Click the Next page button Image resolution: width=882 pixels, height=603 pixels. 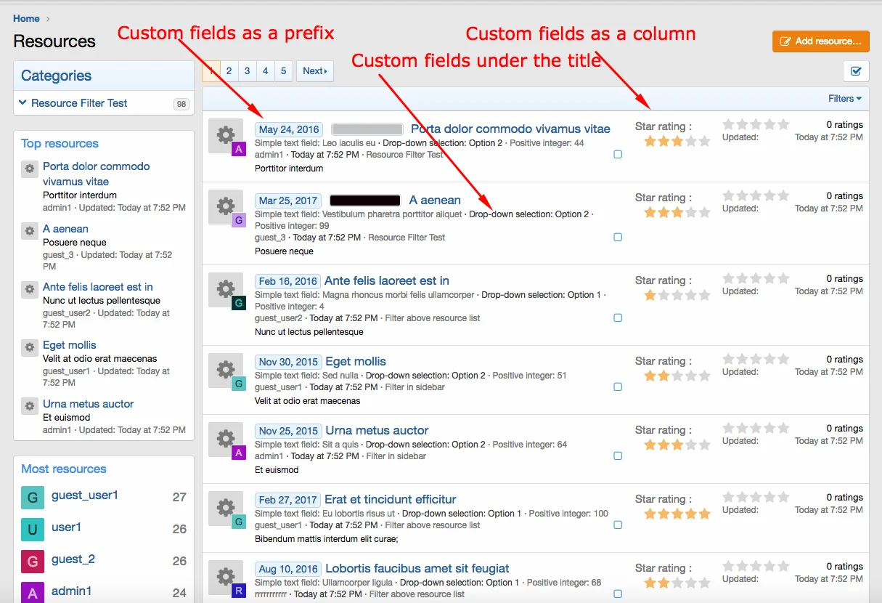tap(315, 70)
